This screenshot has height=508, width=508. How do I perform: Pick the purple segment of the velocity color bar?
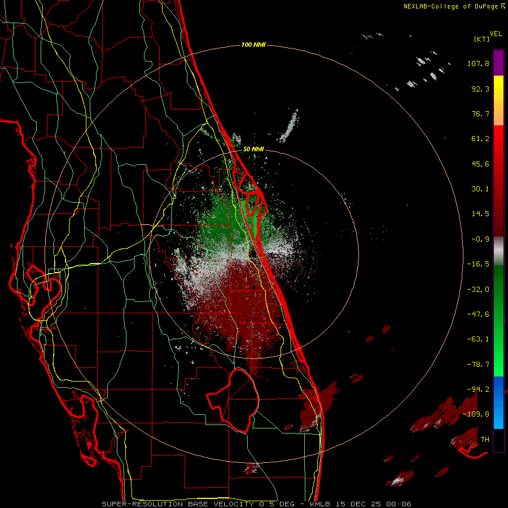point(498,63)
